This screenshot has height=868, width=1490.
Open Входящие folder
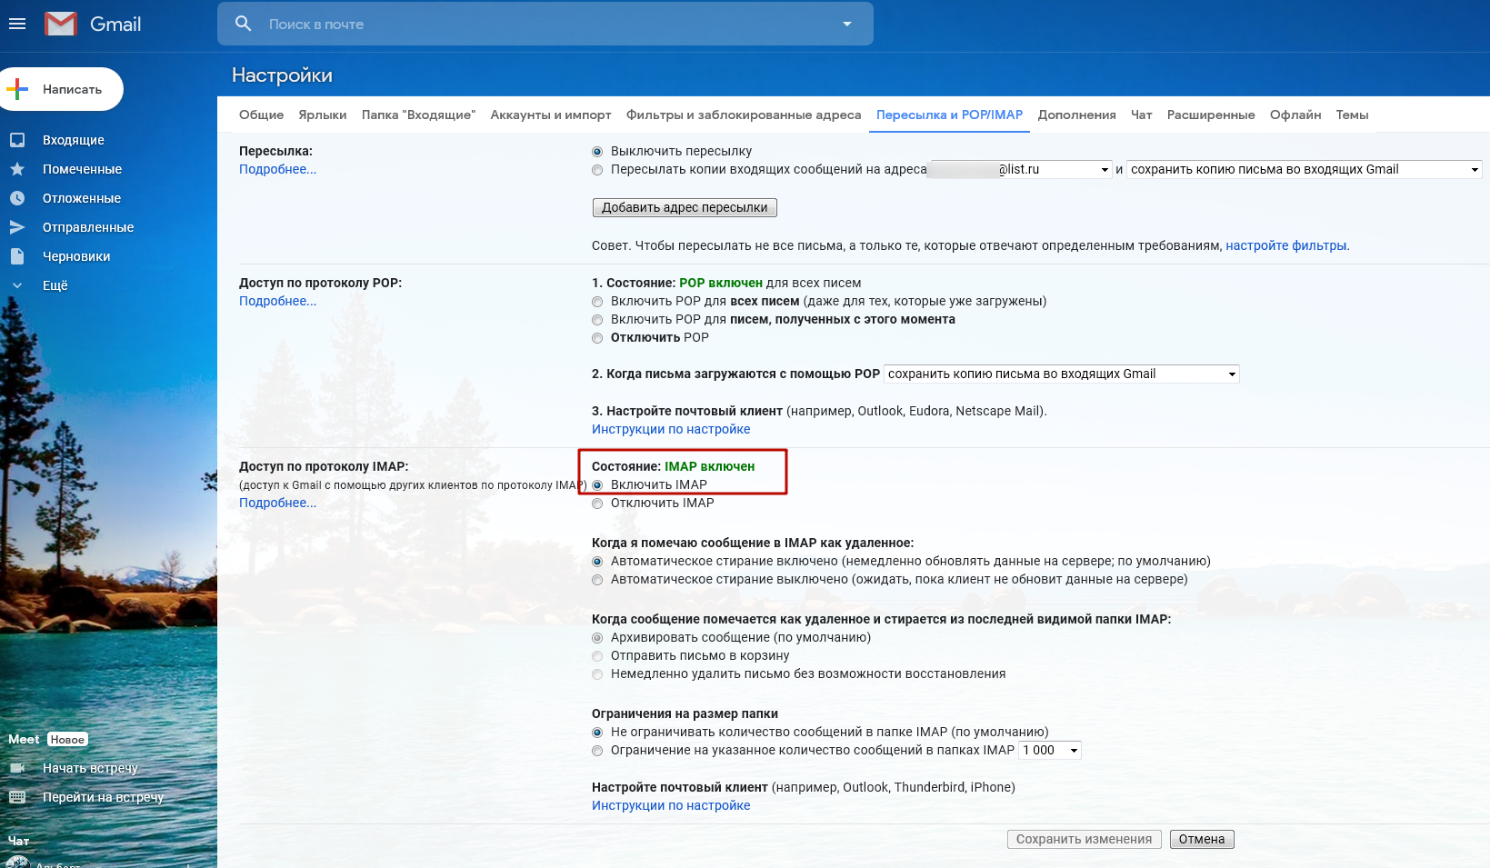coord(74,140)
